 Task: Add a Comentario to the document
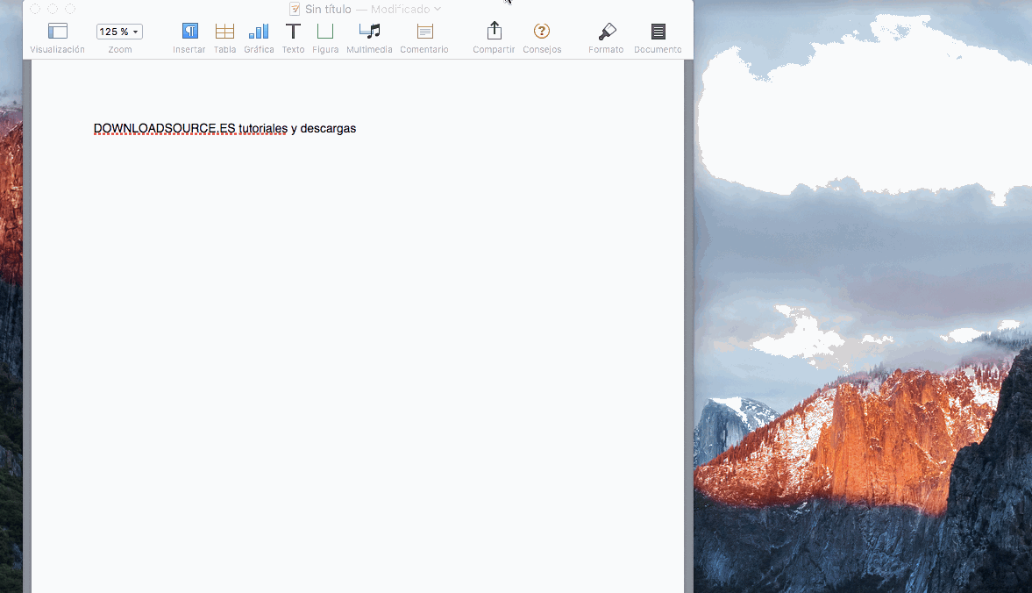click(424, 31)
